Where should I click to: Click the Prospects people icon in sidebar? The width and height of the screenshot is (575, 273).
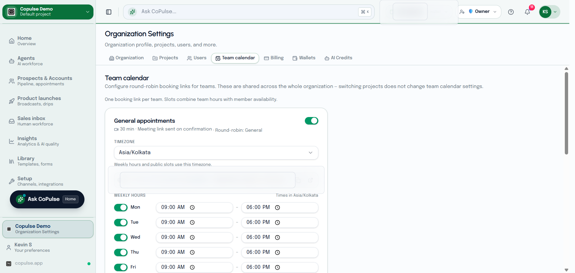12,81
